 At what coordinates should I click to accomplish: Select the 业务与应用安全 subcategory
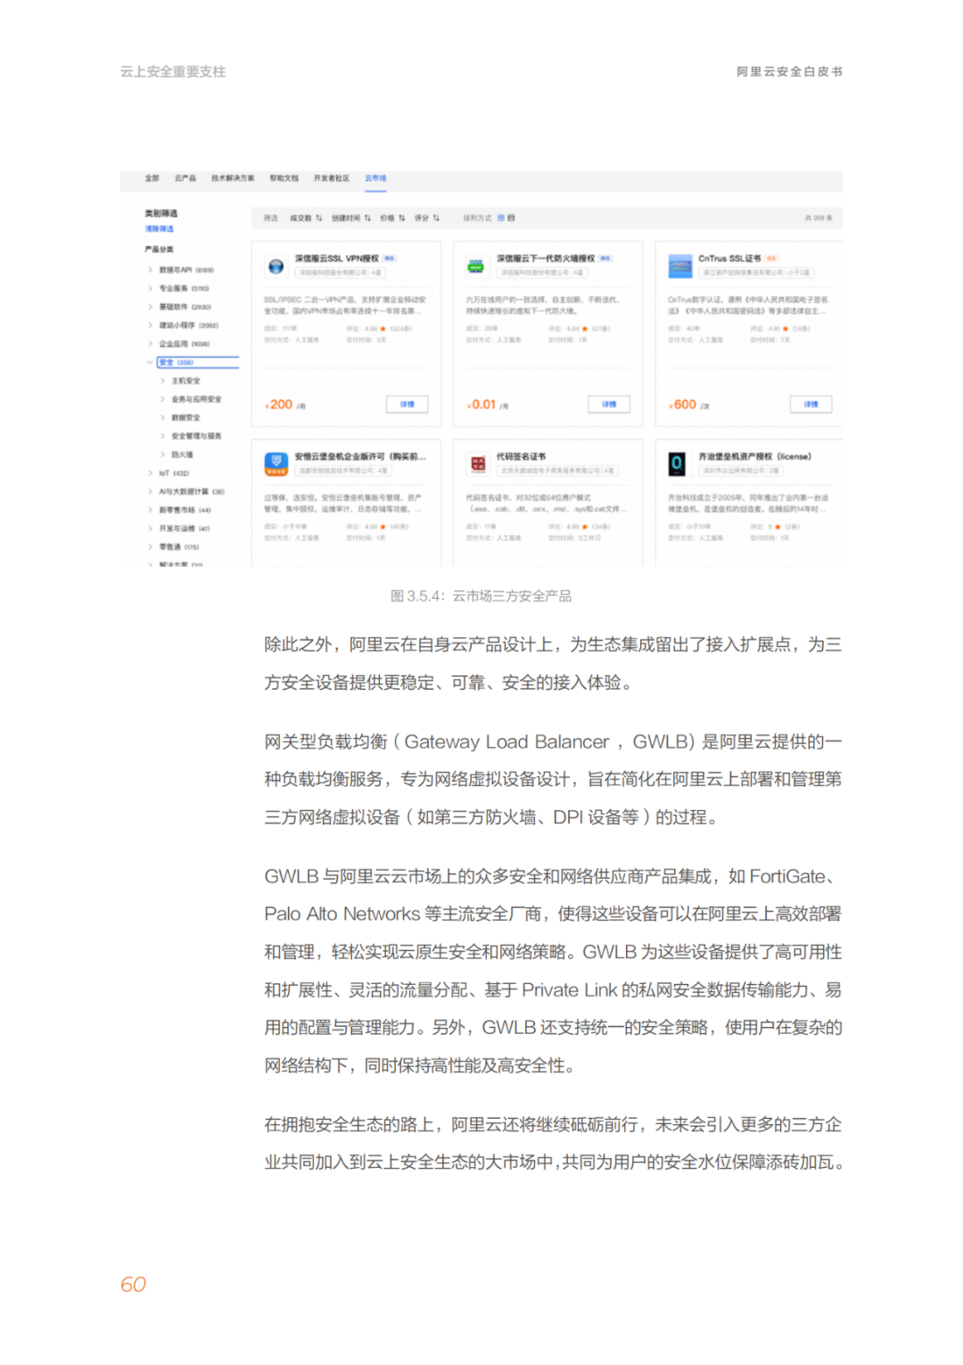tap(196, 400)
